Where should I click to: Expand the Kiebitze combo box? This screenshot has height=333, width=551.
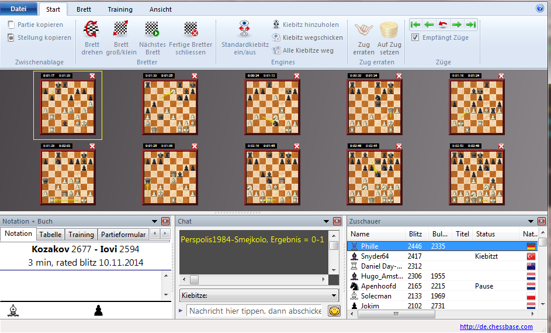[x=334, y=296]
